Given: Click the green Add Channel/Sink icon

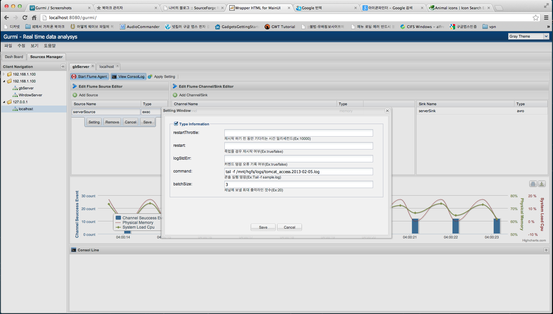Looking at the screenshot, I should coord(175,95).
